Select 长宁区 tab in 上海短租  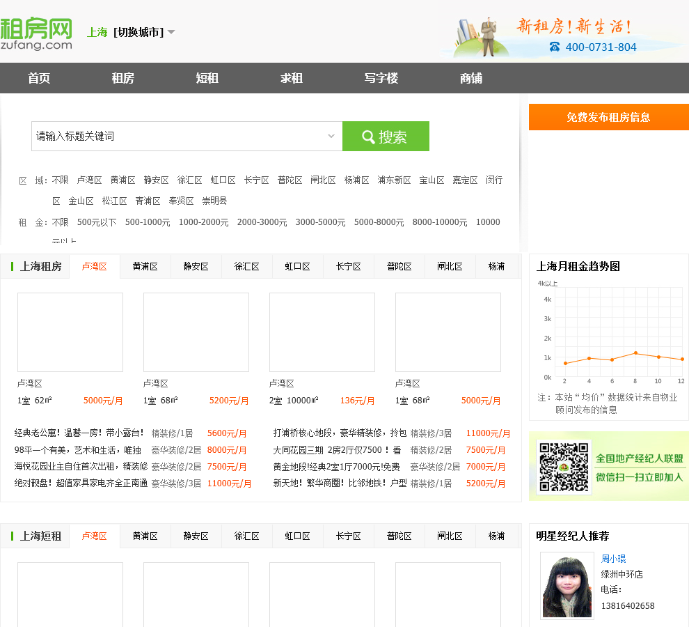click(349, 536)
